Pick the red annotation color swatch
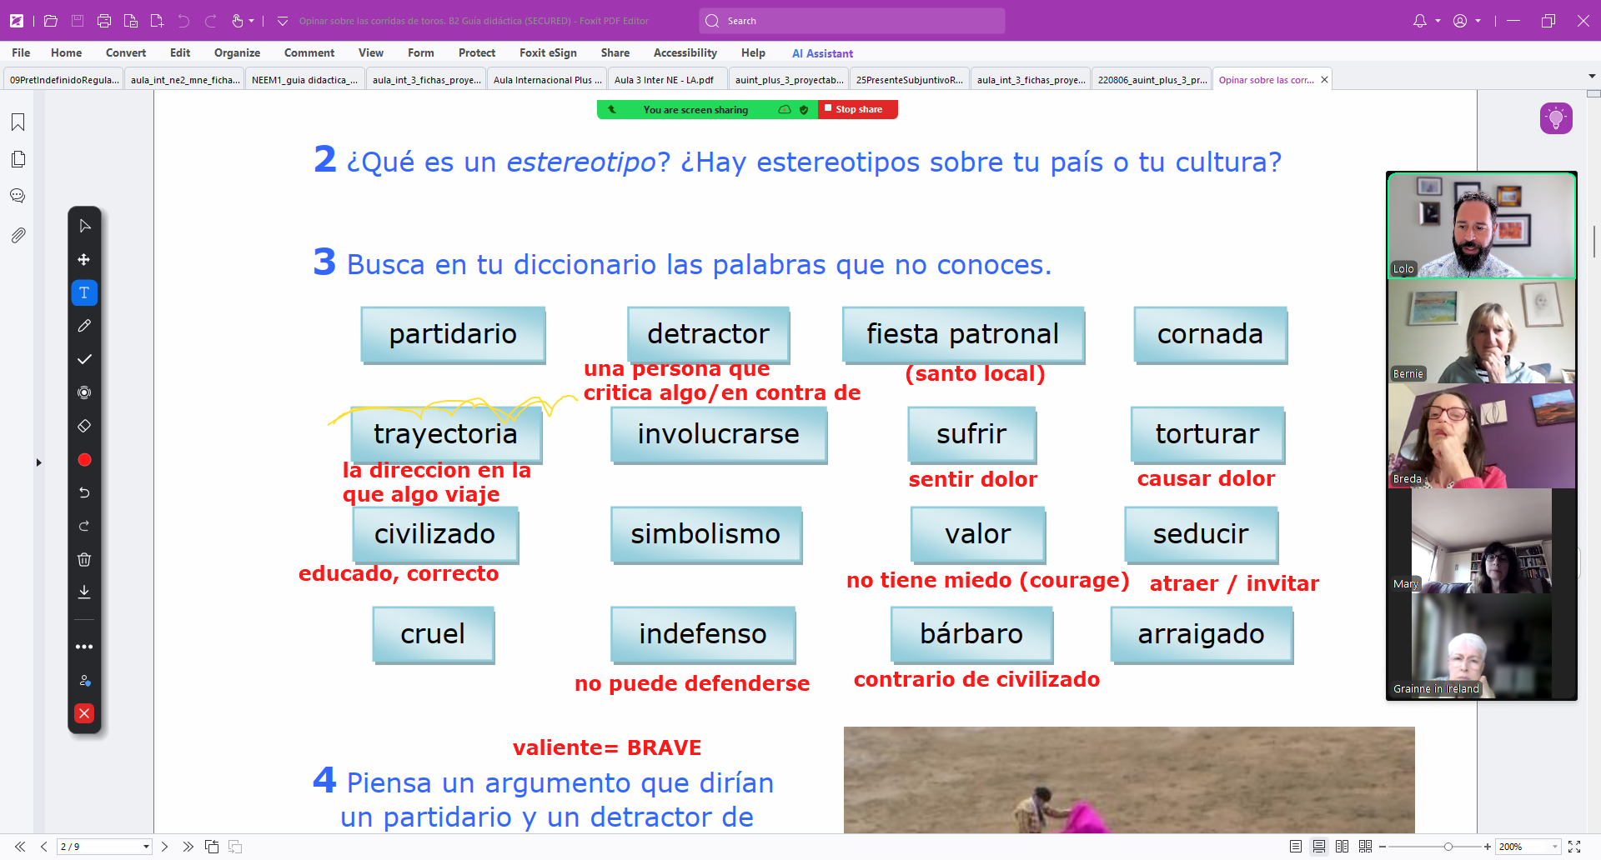This screenshot has height=860, width=1601. click(x=84, y=460)
